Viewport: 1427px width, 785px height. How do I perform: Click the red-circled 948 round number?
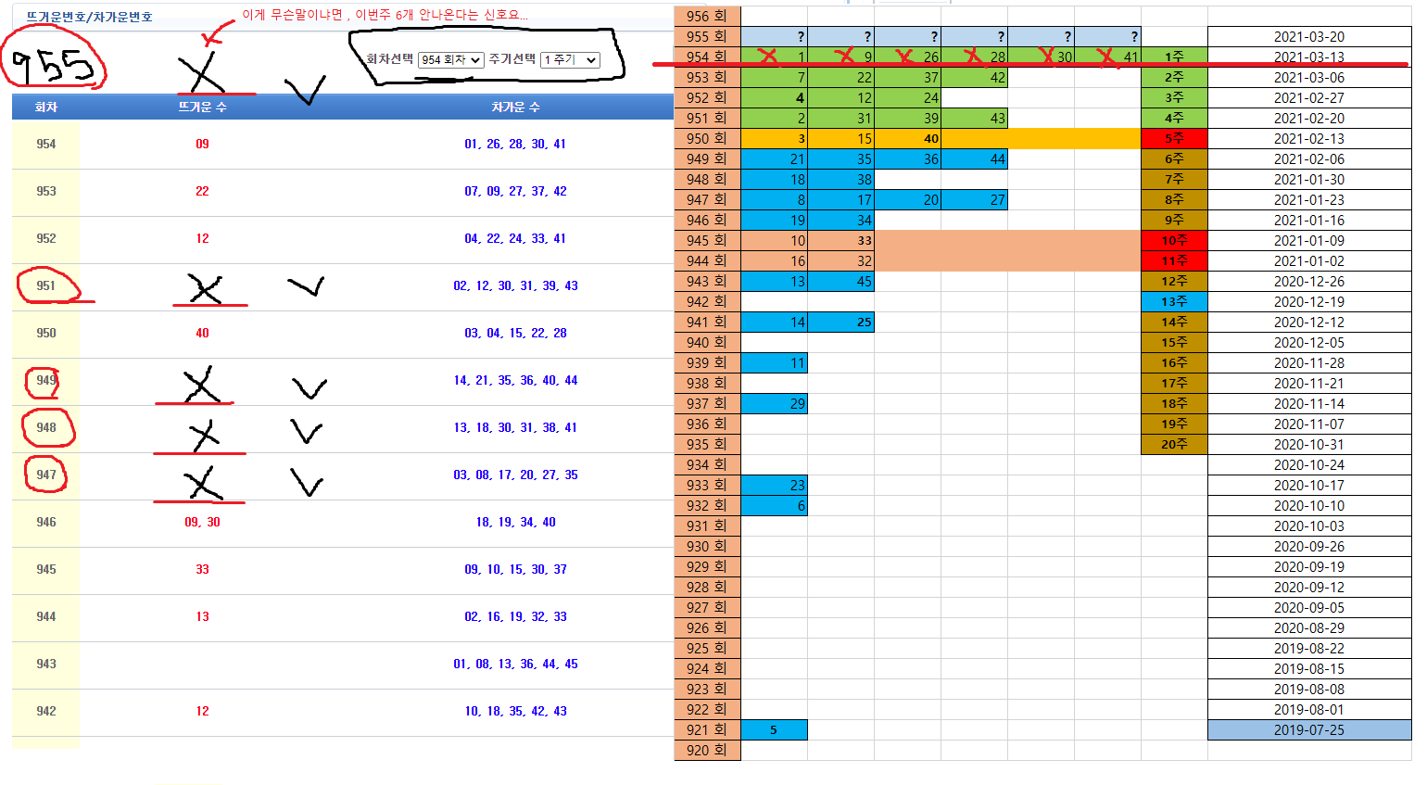(x=47, y=428)
